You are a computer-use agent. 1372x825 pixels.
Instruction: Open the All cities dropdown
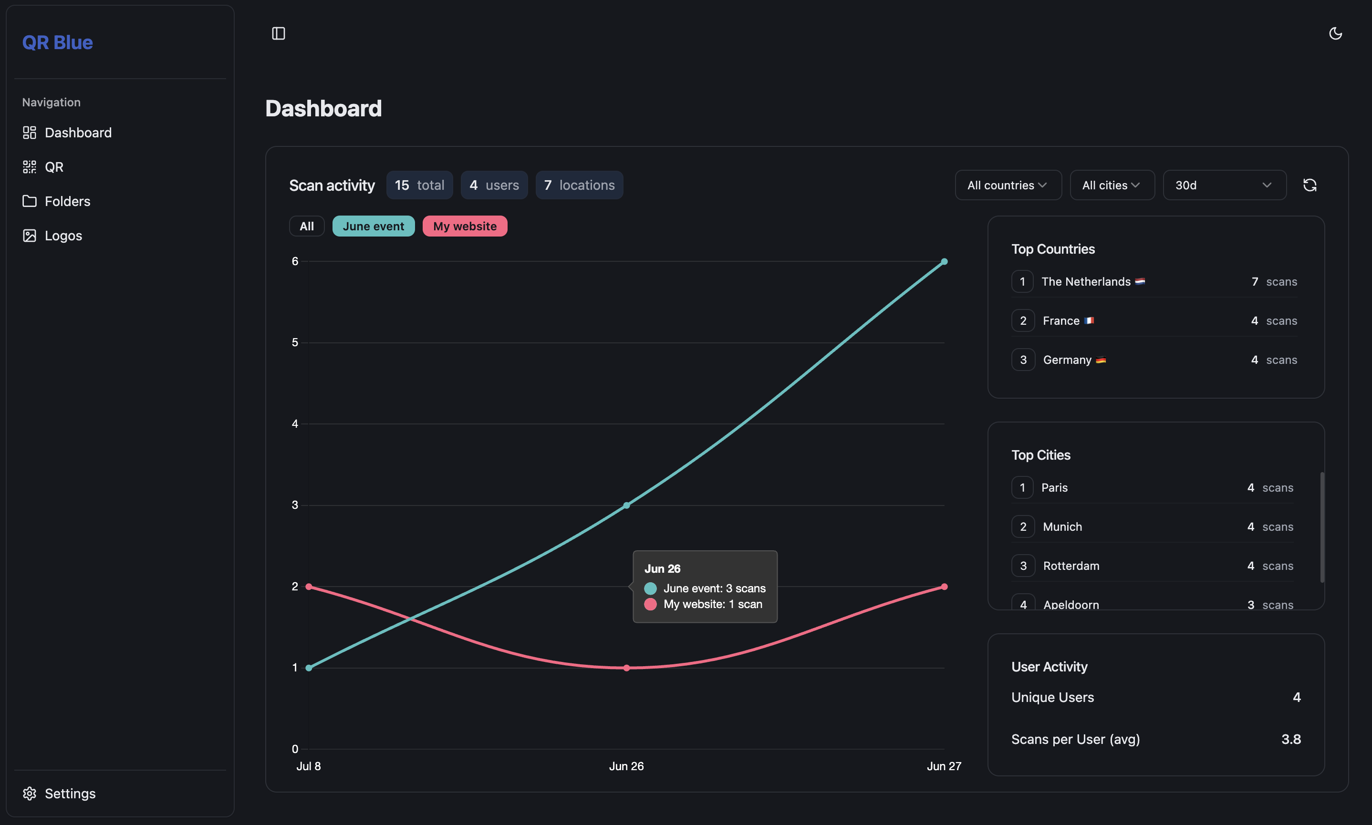click(x=1112, y=185)
